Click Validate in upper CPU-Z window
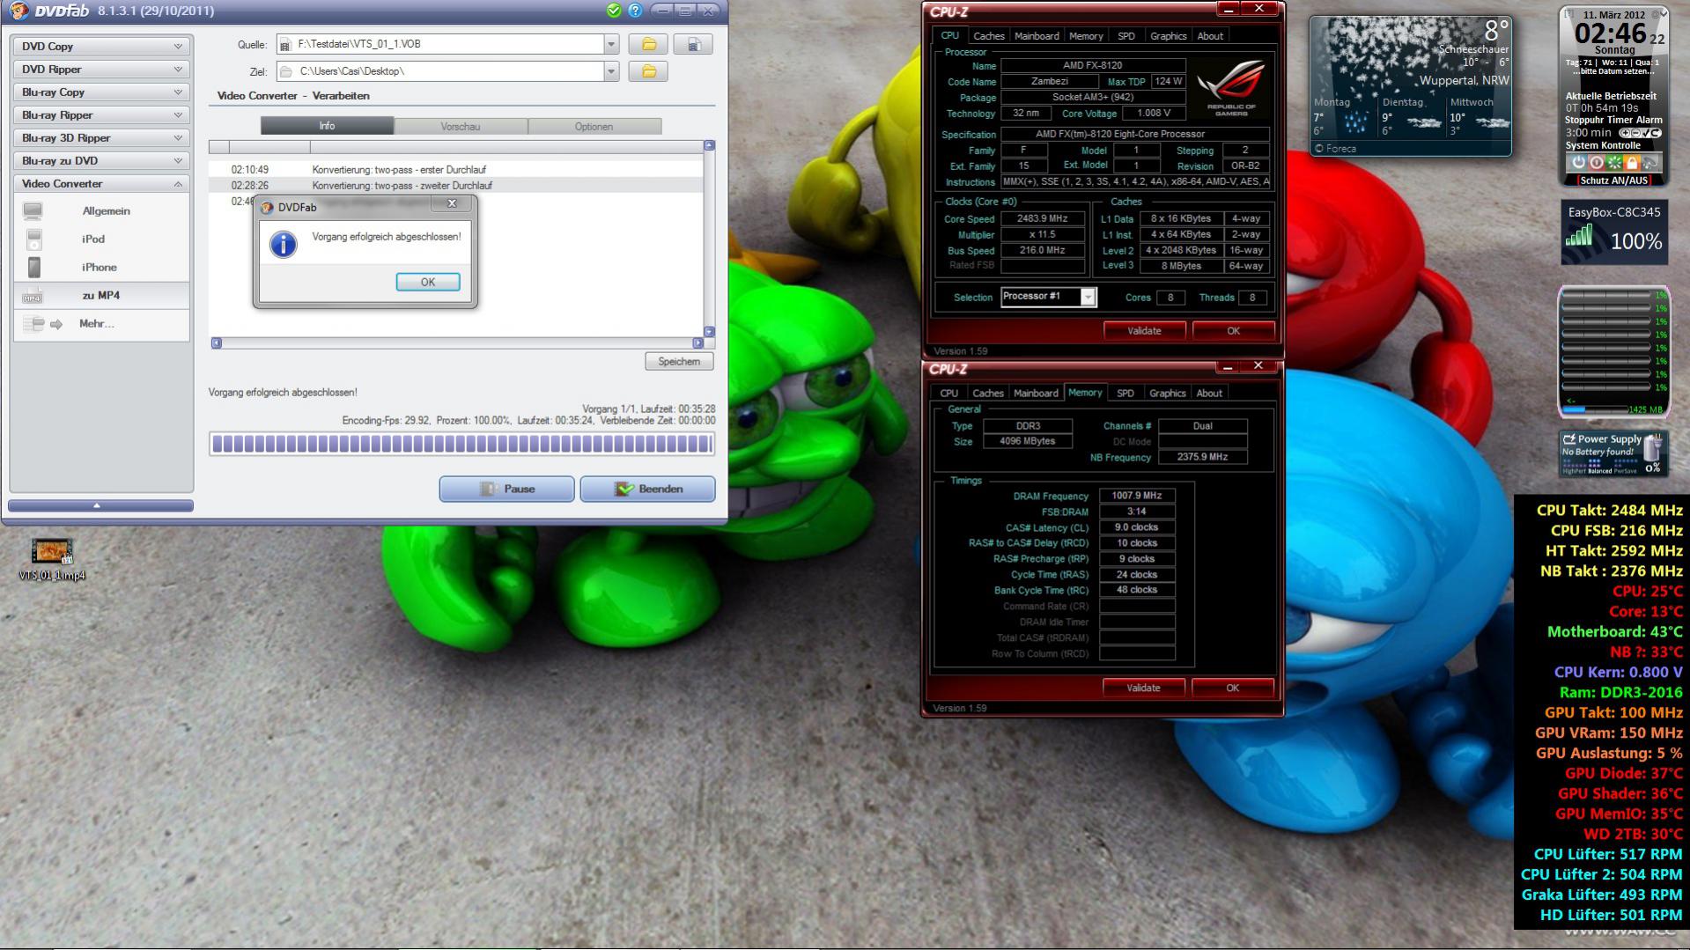The width and height of the screenshot is (1690, 950). tap(1144, 331)
